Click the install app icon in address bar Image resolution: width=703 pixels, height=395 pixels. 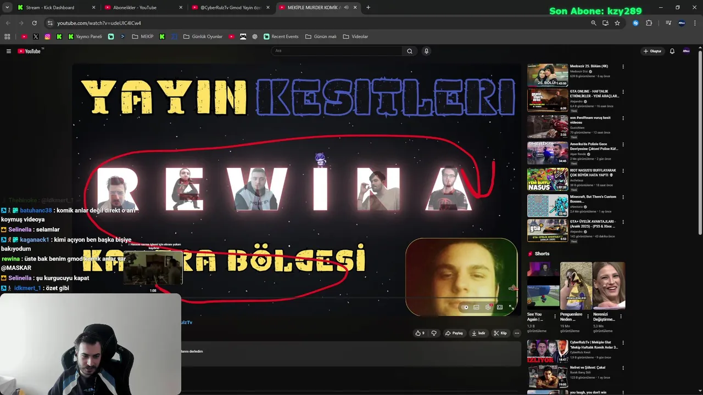(x=605, y=23)
